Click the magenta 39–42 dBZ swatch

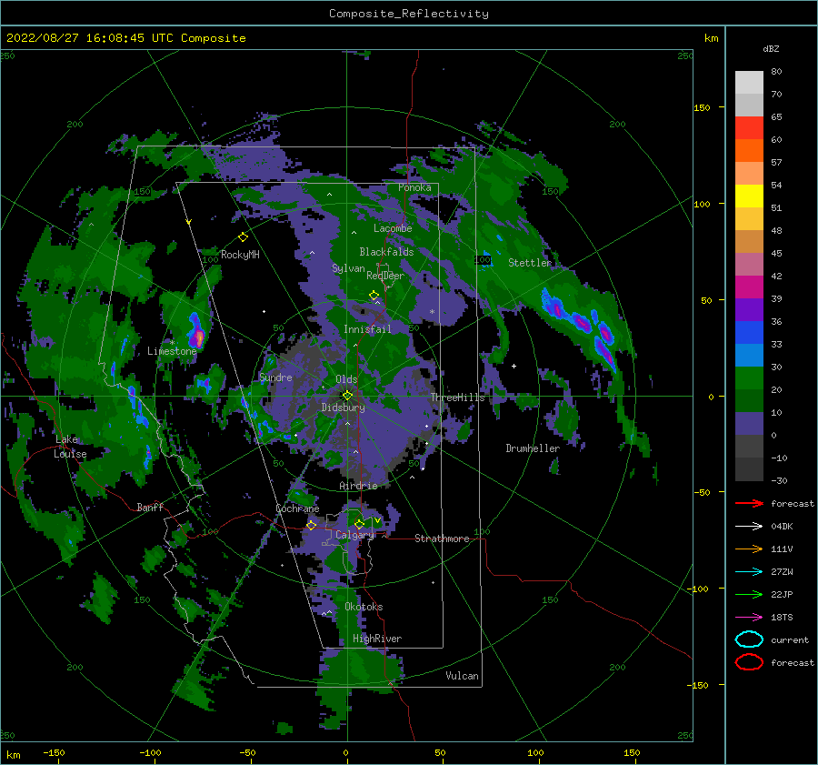749,287
